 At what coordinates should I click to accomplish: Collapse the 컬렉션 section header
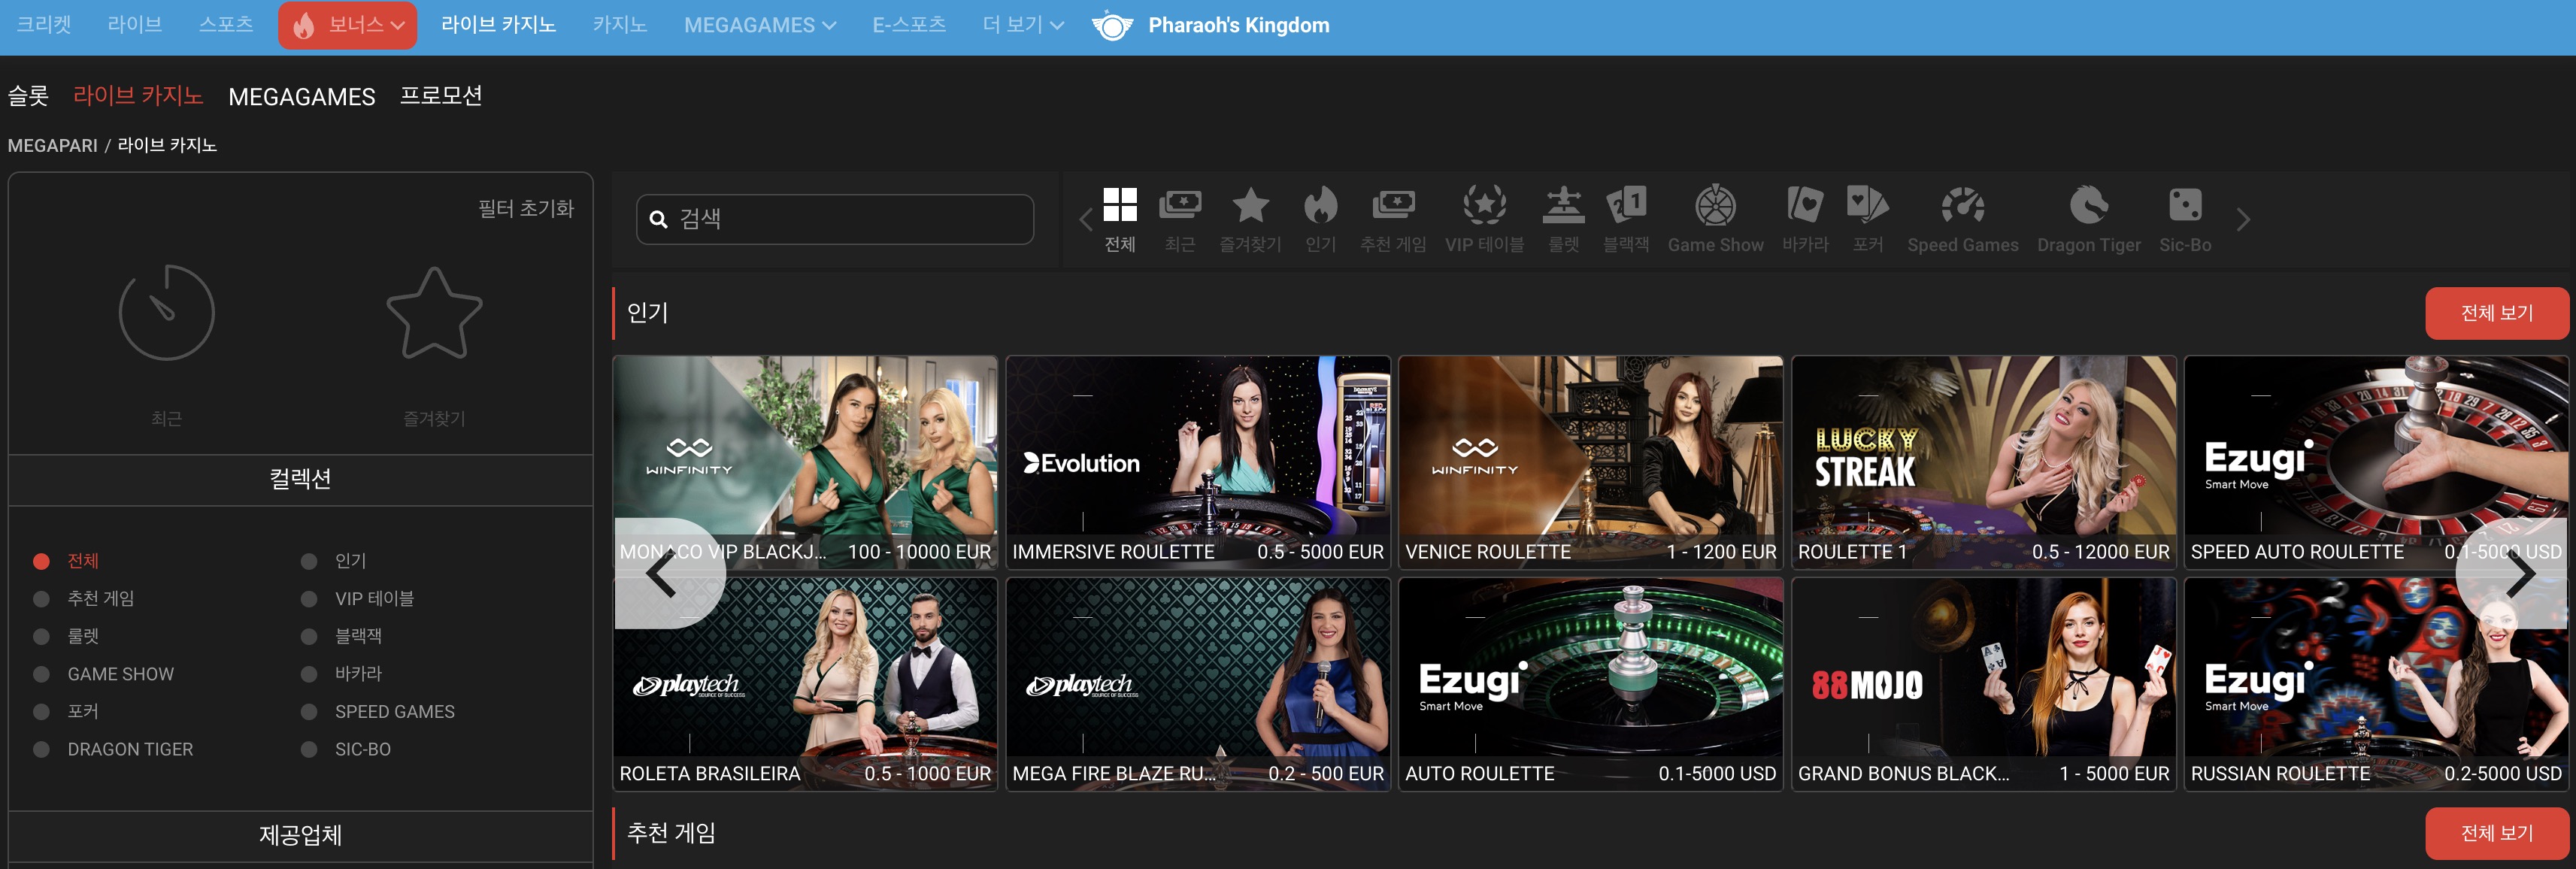[300, 479]
